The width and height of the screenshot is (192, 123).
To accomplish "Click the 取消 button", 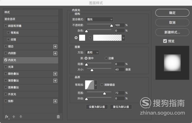I will point(172,23).
